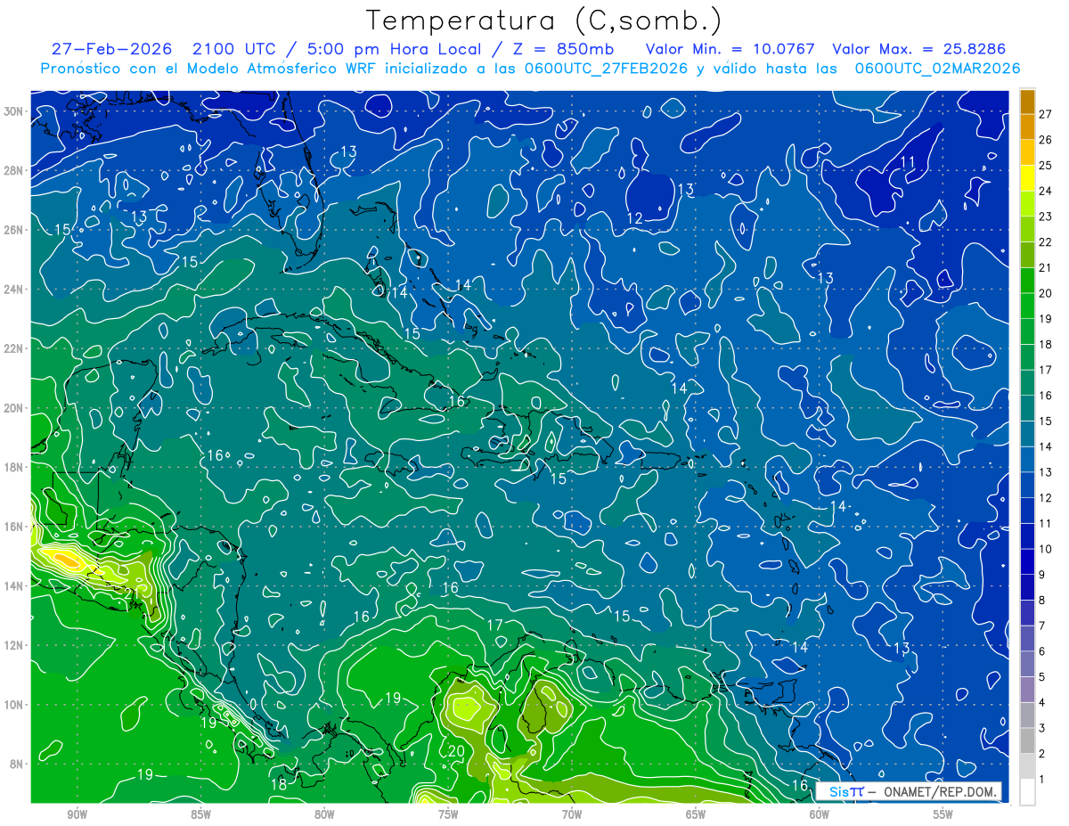The width and height of the screenshot is (1069, 826).
Task: Click the "20" contour label on the map
Action: coord(455,752)
